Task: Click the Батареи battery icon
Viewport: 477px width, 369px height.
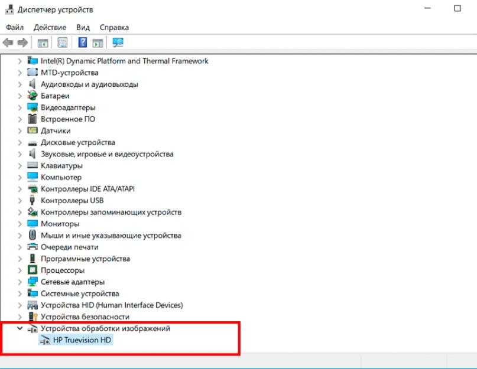Action: [x=33, y=96]
